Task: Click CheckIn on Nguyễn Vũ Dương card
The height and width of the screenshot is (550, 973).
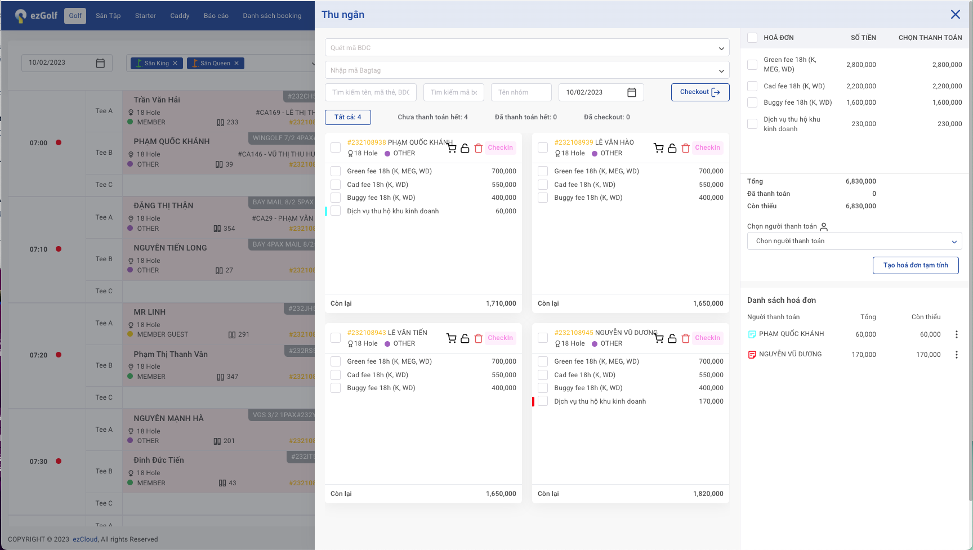Action: click(x=708, y=338)
